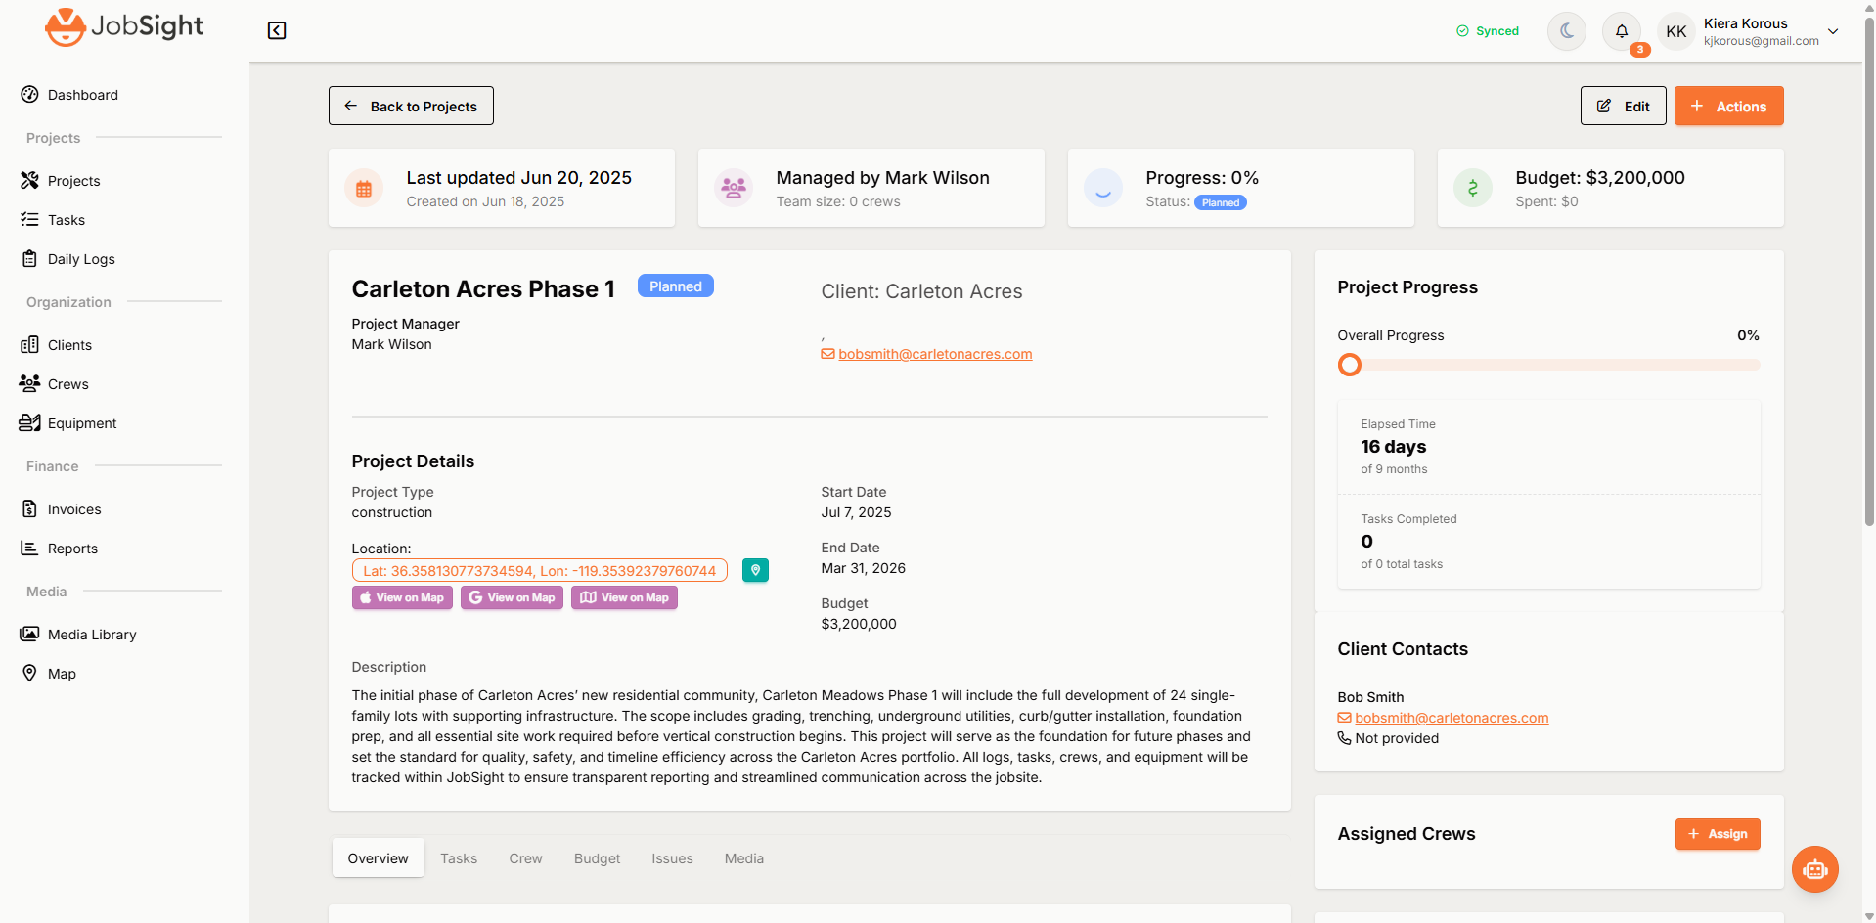The height and width of the screenshot is (923, 1876).
Task: Click the team icon on Managed by card
Action: coord(734,188)
